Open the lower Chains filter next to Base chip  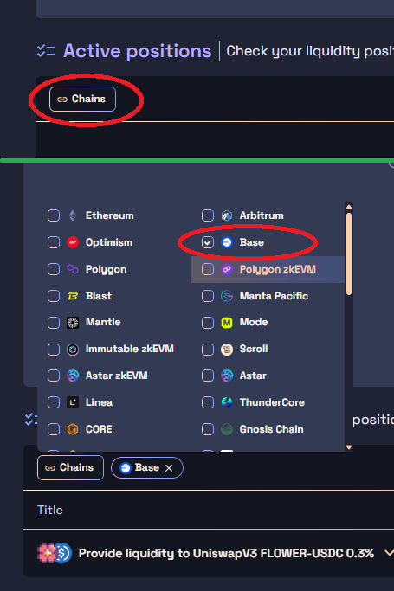(70, 468)
